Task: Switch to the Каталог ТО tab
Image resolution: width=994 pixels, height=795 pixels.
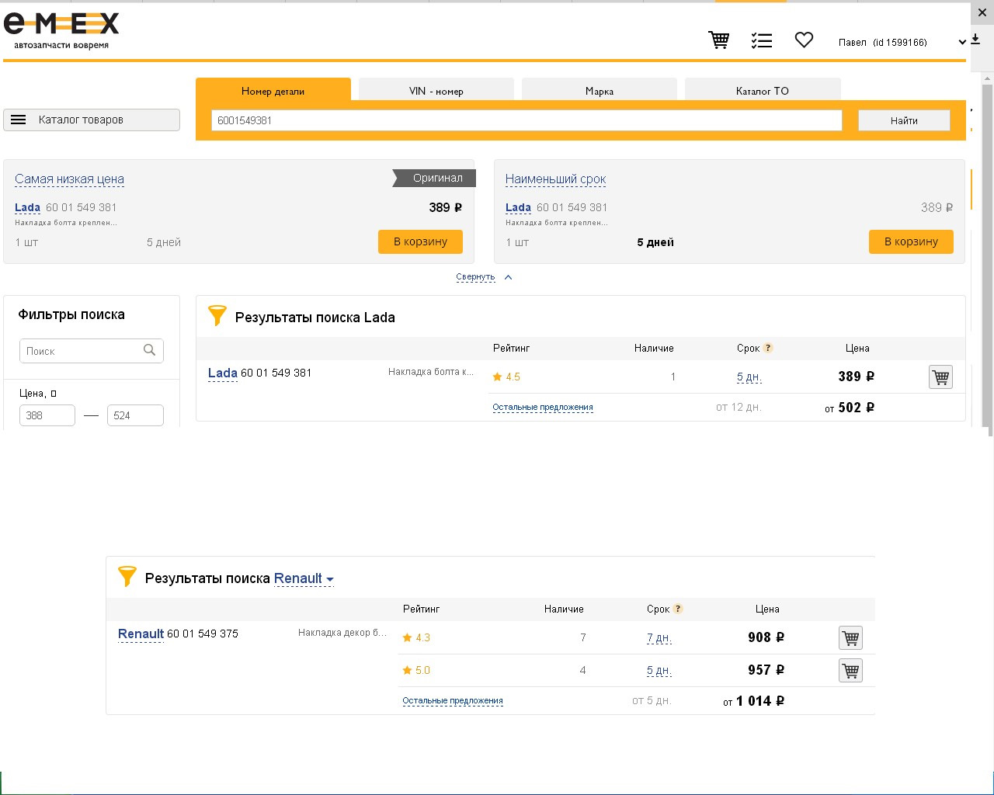Action: (x=763, y=90)
